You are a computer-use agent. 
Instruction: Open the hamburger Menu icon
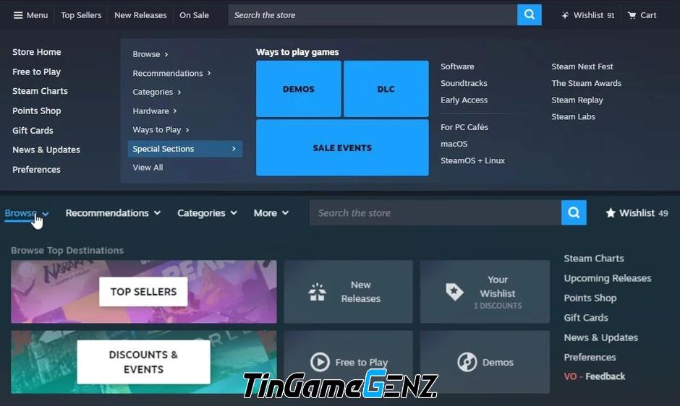(x=18, y=15)
